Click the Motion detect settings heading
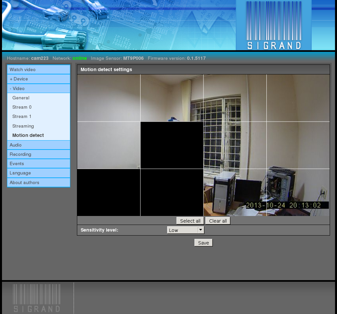 pos(106,69)
